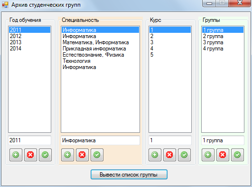Click the Вывести список группы button
Viewport: 252px width, 187px height.
pyautogui.click(x=129, y=175)
